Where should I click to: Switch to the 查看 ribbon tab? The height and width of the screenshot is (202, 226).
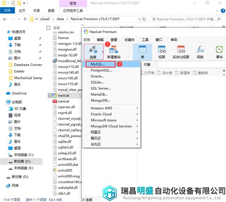point(51,11)
